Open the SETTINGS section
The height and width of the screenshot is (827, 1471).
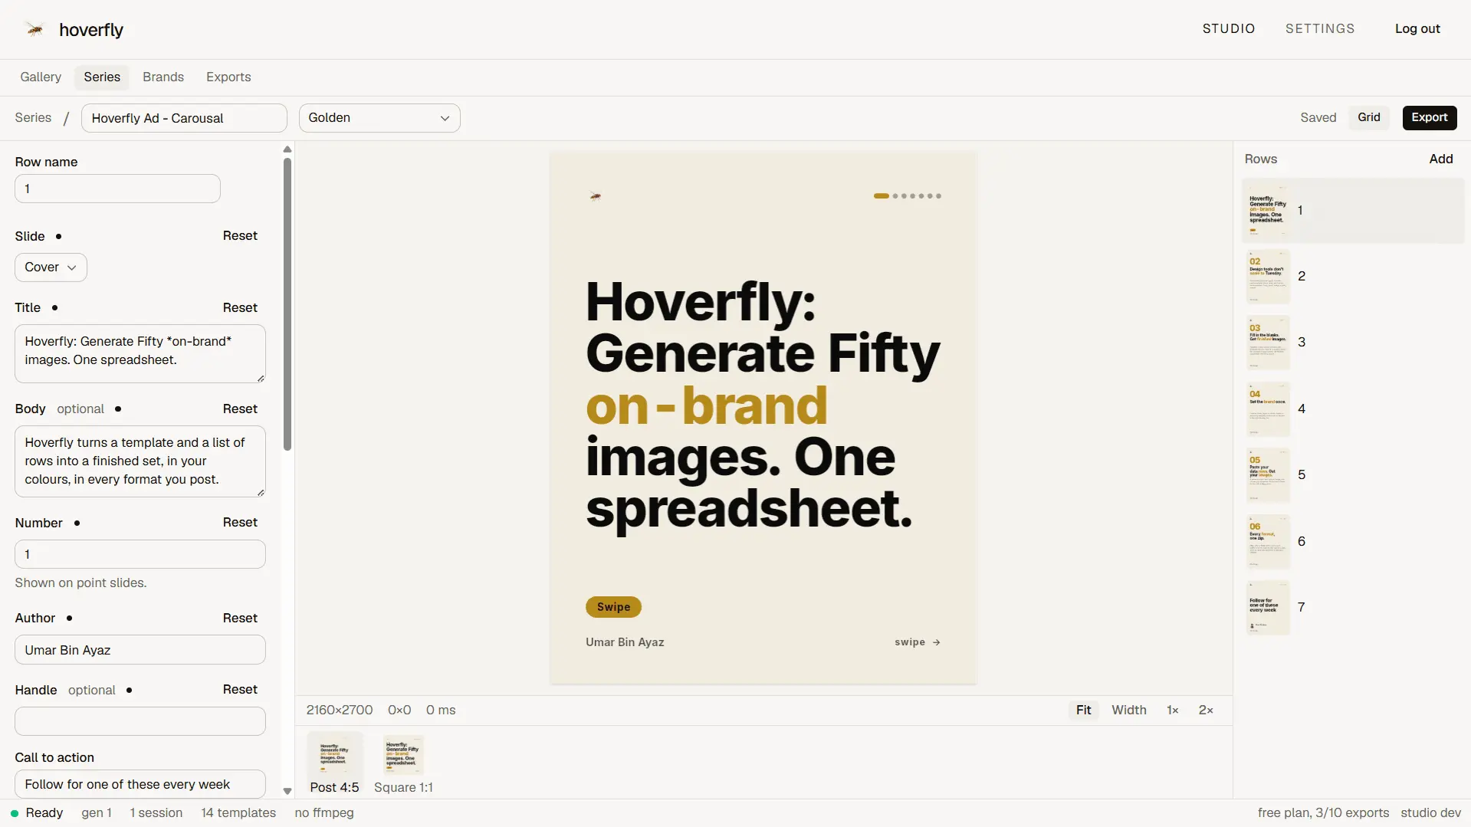click(1320, 29)
